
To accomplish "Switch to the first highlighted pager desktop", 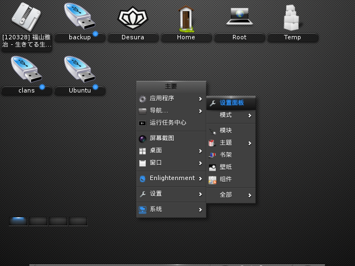I will point(18,221).
